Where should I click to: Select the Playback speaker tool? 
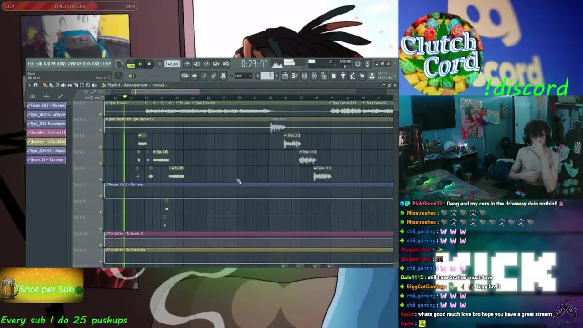point(94,85)
